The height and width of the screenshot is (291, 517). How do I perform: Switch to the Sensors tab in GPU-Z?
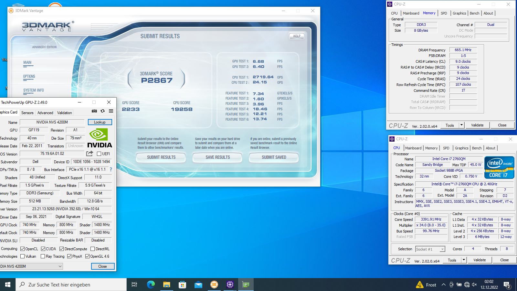pyautogui.click(x=27, y=113)
